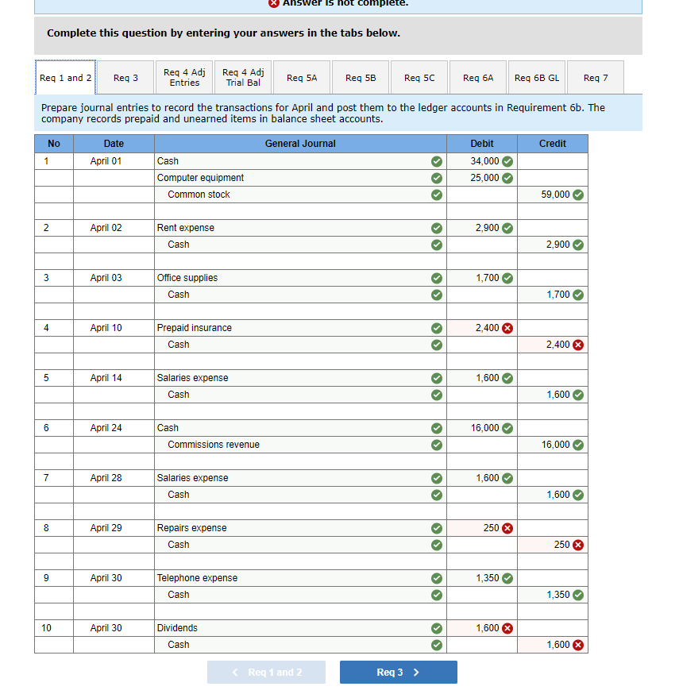Select the Commissions revenue account name cell
Viewport: 679px width, 694px height.
pyautogui.click(x=300, y=445)
